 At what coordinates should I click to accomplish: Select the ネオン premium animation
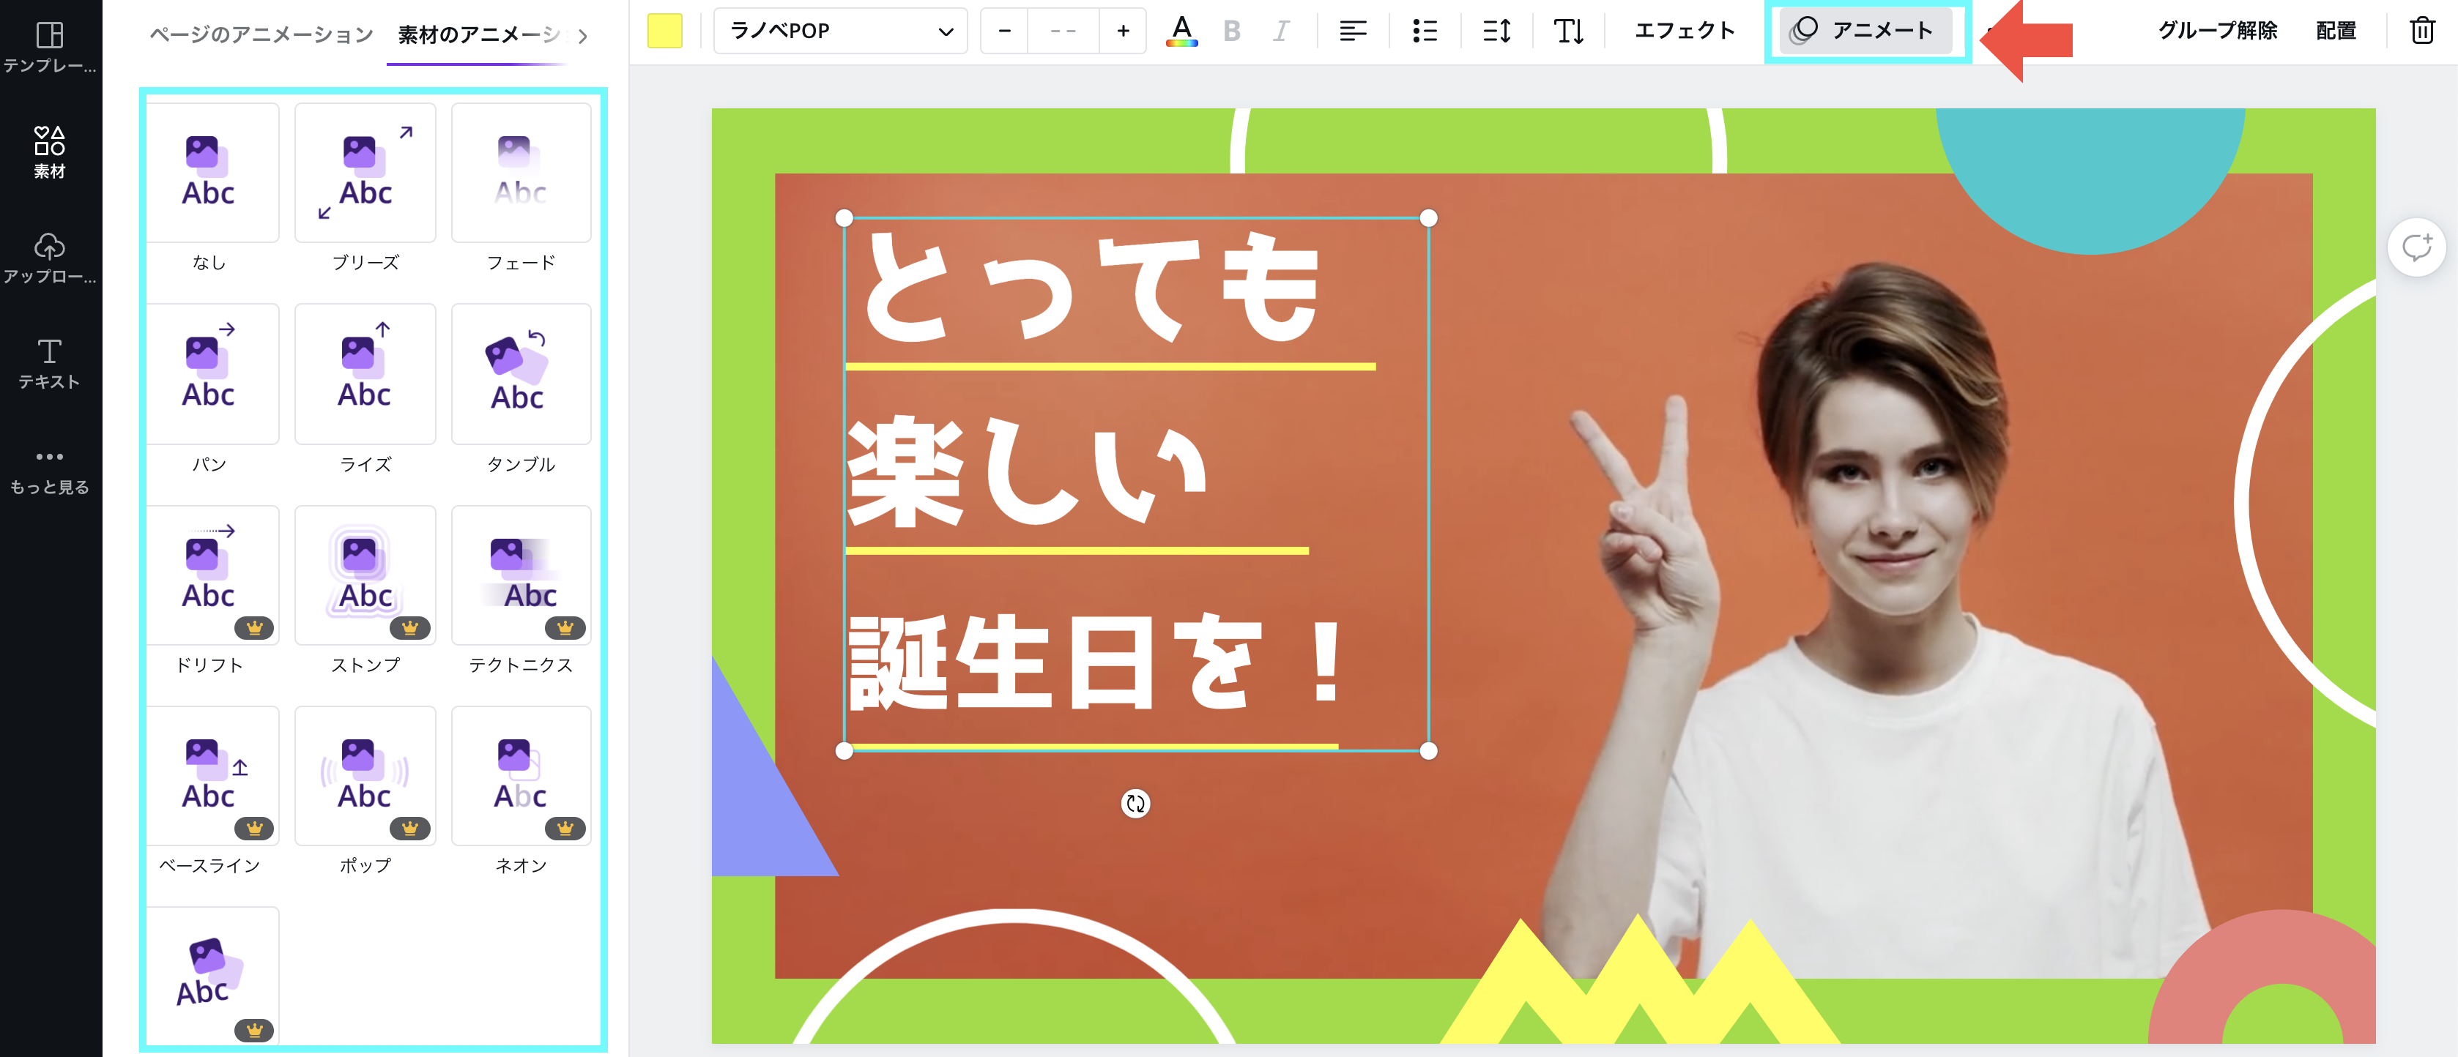coord(521,776)
